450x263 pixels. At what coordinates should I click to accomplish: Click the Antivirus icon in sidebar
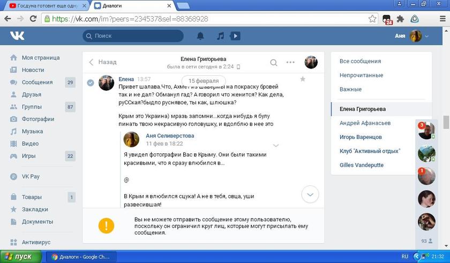13,242
